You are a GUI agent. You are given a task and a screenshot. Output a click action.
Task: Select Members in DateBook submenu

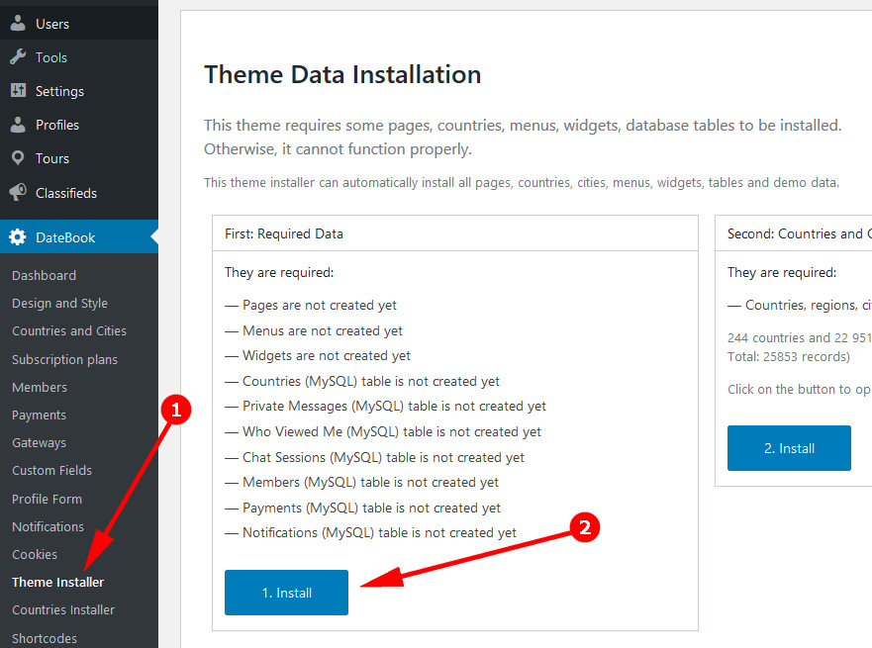(x=40, y=387)
